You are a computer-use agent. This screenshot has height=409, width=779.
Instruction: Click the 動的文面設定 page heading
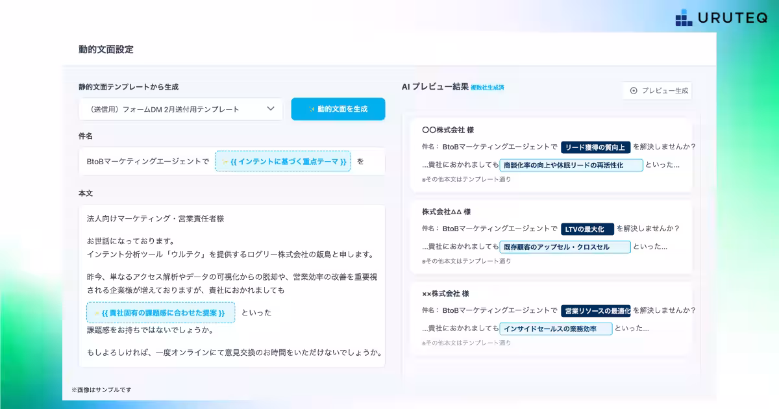coord(106,49)
